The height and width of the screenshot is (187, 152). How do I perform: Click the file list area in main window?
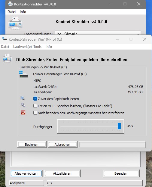75,159
